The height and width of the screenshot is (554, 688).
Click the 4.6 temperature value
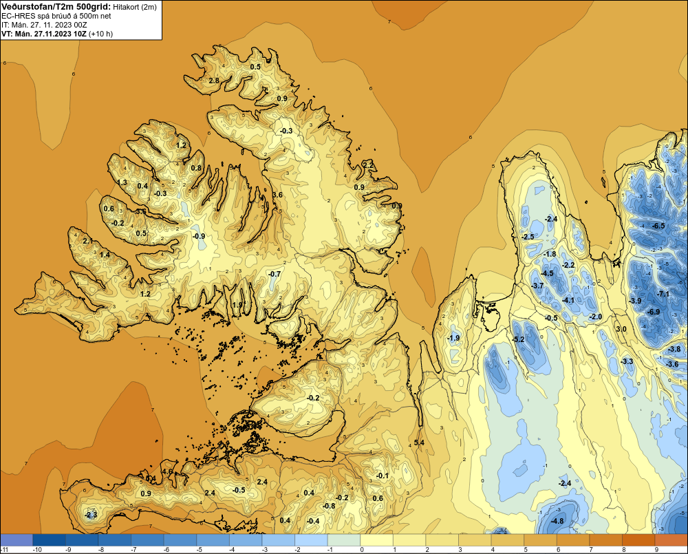click(167, 472)
